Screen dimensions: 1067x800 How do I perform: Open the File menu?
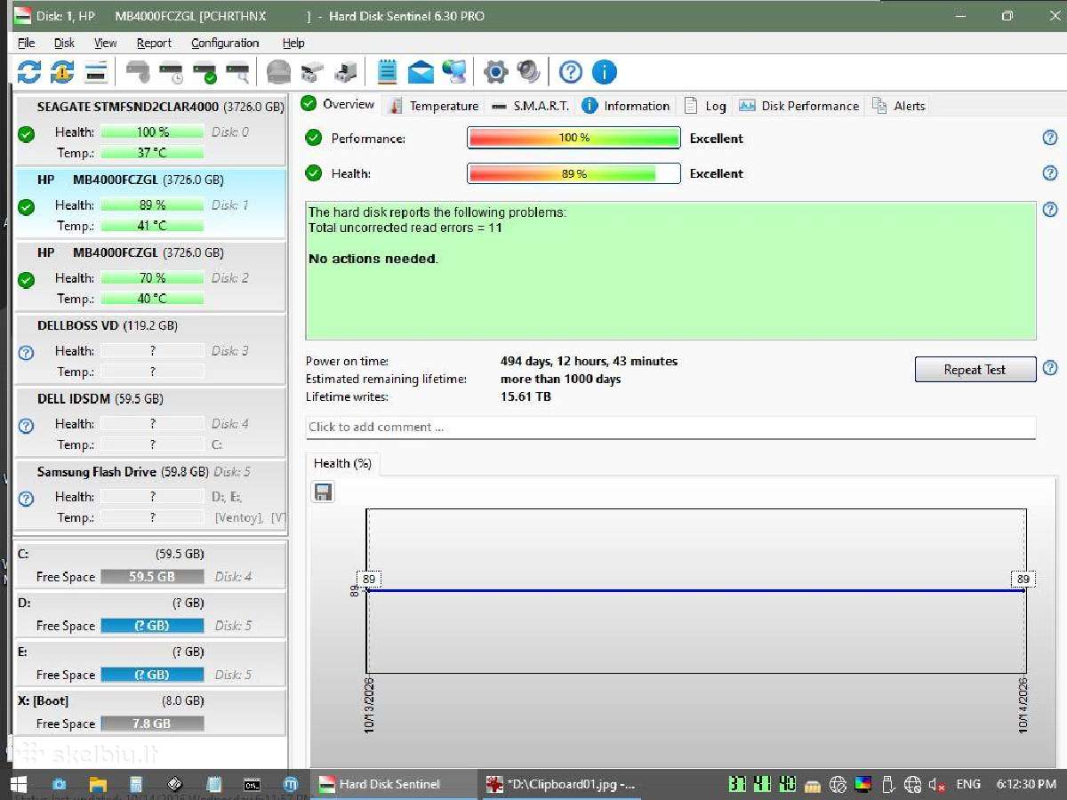(27, 43)
